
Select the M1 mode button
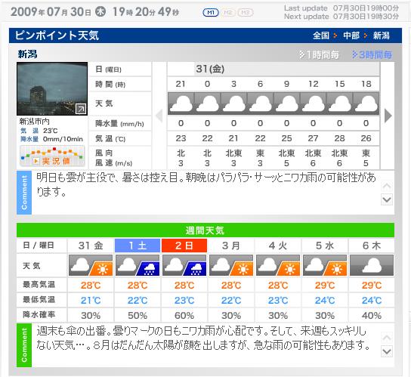[x=211, y=12]
